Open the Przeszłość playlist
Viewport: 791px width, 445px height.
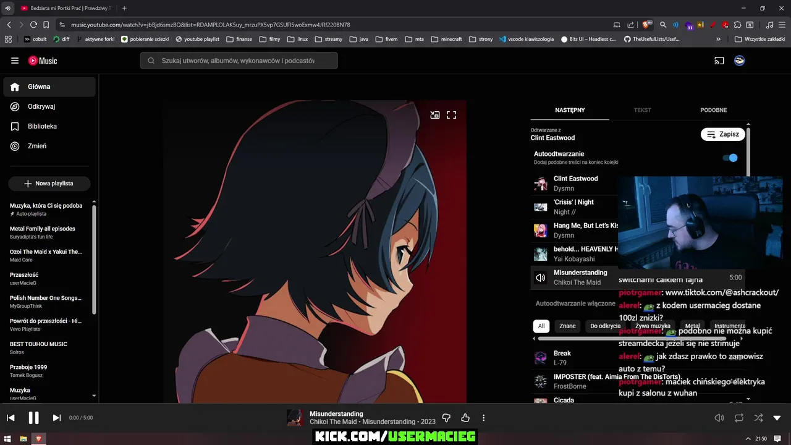pos(46,279)
